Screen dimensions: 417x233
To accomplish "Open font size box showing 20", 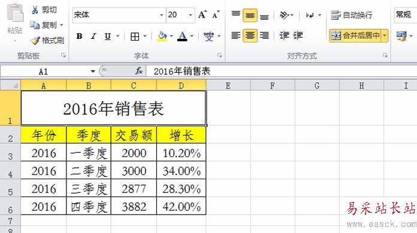I will [x=180, y=15].
